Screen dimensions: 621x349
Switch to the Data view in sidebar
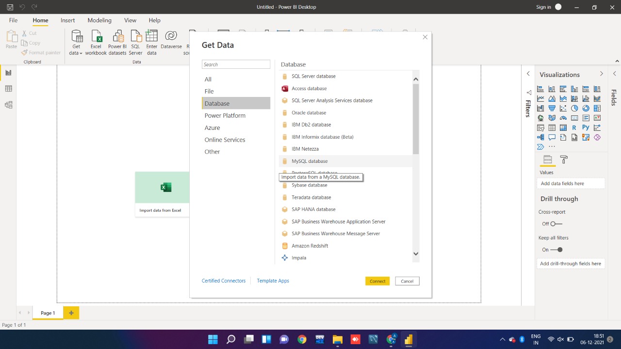(x=8, y=89)
